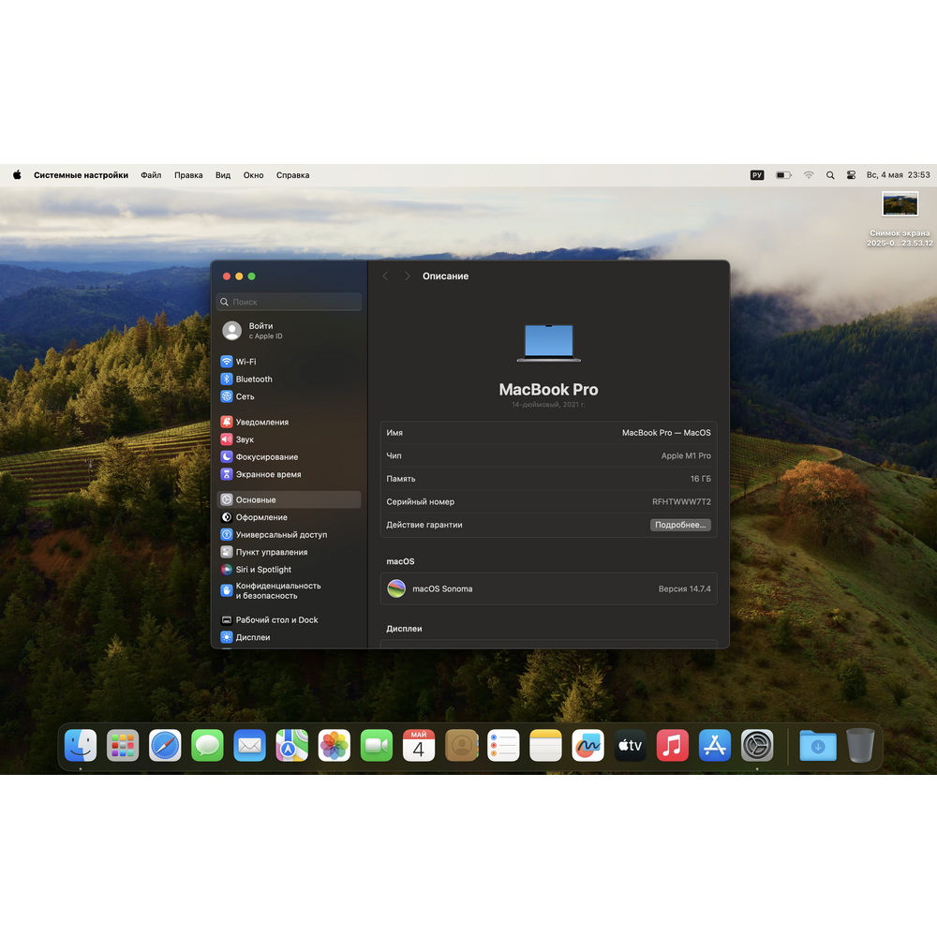This screenshot has height=937, width=937.
Task: Click Apple M1 Pro chip value
Action: 686,455
